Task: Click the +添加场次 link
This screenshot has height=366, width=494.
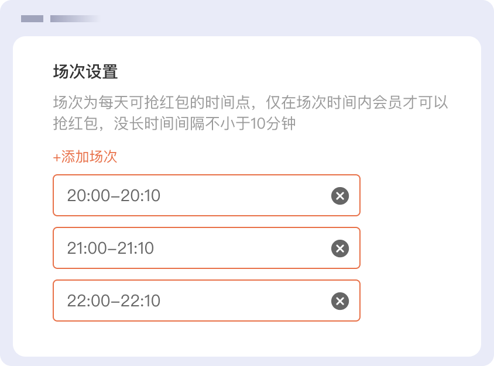Action: pos(85,157)
